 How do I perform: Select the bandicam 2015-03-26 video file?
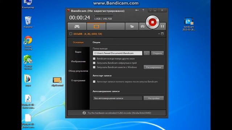188,24
